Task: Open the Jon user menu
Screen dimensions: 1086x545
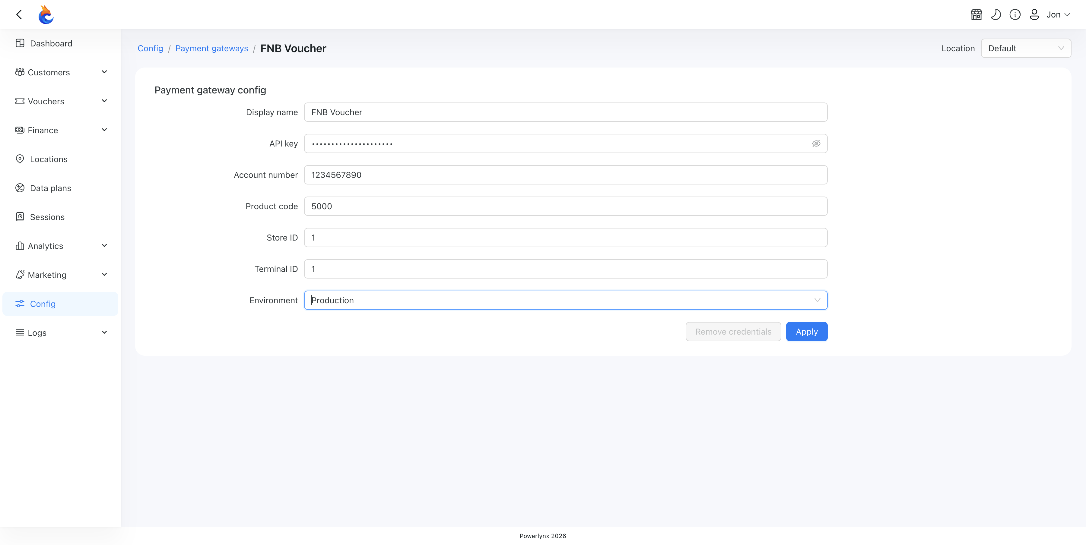Action: pos(1058,15)
